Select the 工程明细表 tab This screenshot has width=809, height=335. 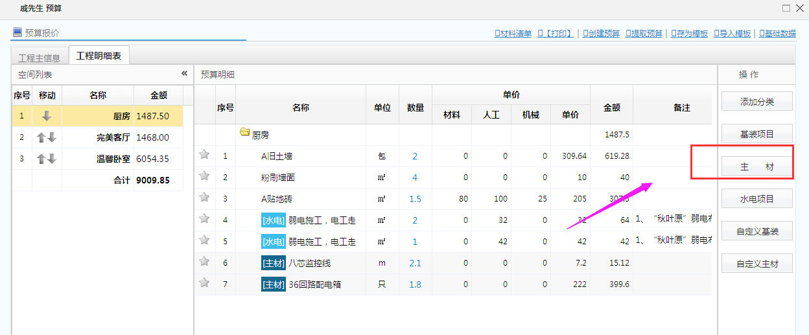(x=99, y=56)
